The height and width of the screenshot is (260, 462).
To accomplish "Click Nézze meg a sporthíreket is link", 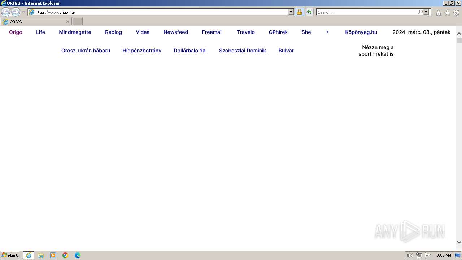I will (x=376, y=51).
